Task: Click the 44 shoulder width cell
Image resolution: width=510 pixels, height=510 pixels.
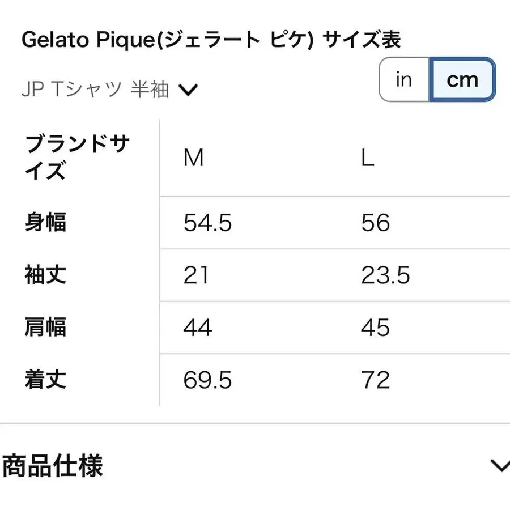Action: point(198,328)
